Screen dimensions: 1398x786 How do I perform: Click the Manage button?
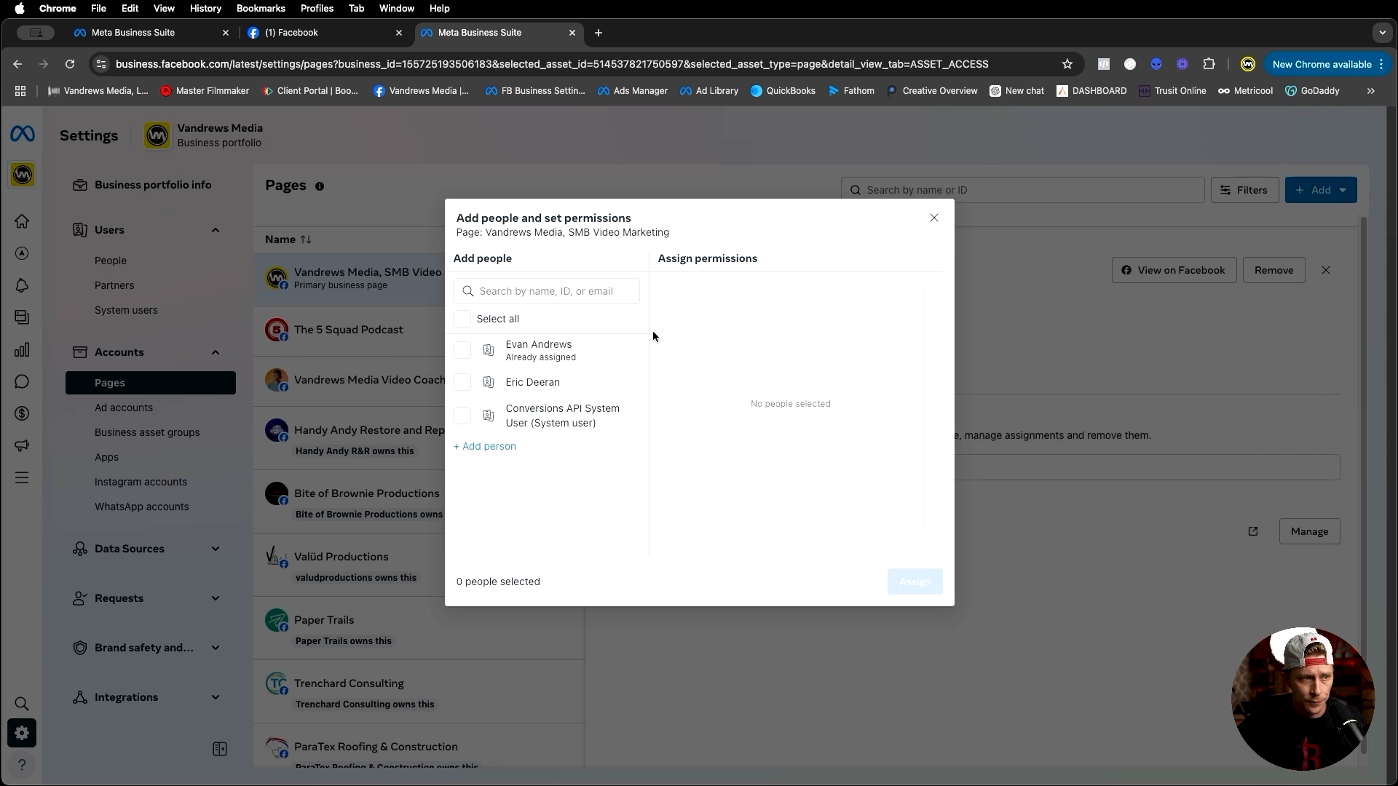click(1309, 531)
